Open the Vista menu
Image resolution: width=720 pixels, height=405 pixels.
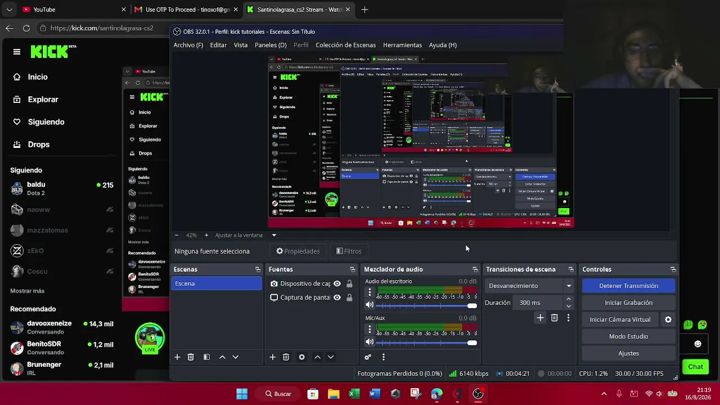pos(241,45)
